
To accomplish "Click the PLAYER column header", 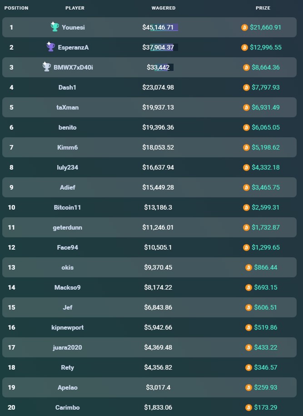I will pos(75,8).
